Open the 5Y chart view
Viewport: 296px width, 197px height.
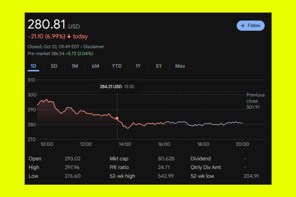click(x=158, y=66)
